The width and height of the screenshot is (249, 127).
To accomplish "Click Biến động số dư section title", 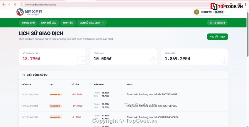I will point(37,75).
